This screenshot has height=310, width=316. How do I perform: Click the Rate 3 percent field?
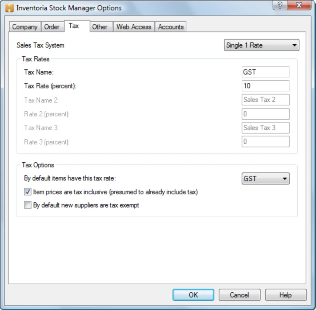[265, 142]
